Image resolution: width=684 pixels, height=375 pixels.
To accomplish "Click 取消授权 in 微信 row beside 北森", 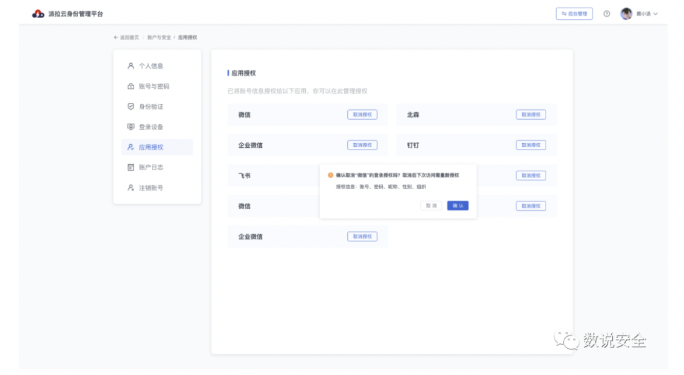I will pyautogui.click(x=362, y=114).
